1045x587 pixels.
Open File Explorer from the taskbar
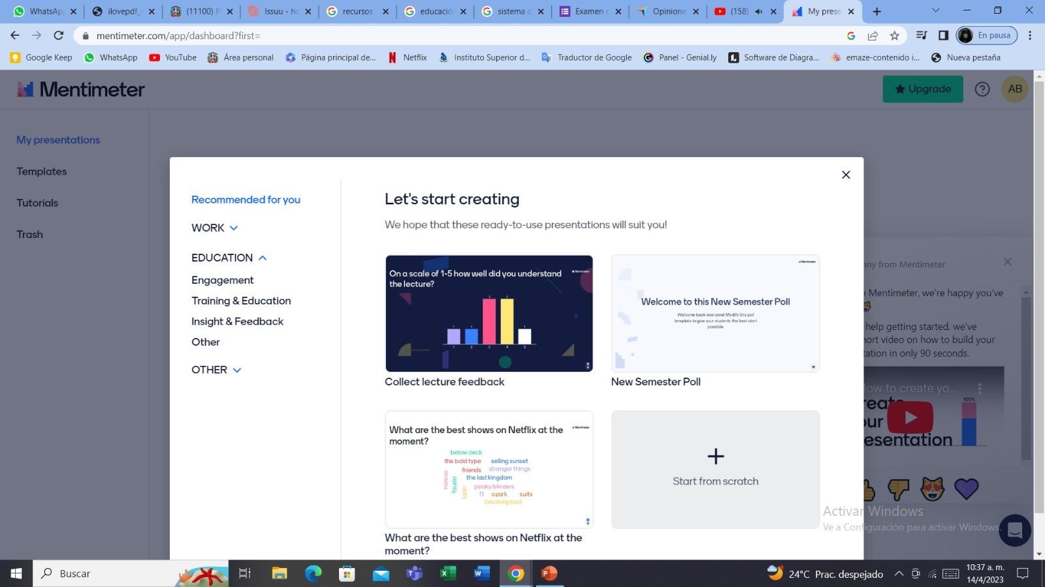(x=280, y=573)
